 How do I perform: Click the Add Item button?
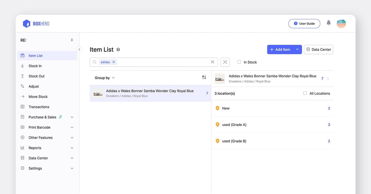coord(280,49)
